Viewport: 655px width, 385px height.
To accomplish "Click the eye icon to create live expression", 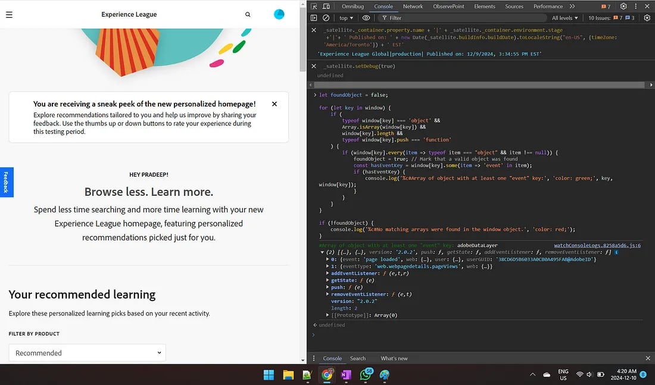I will [366, 18].
